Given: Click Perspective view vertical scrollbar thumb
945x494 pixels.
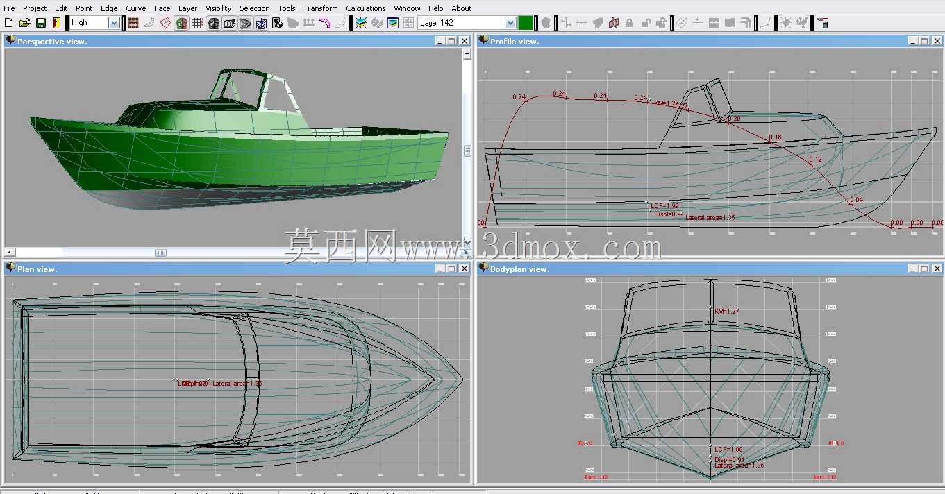Looking at the screenshot, I should 467,151.
